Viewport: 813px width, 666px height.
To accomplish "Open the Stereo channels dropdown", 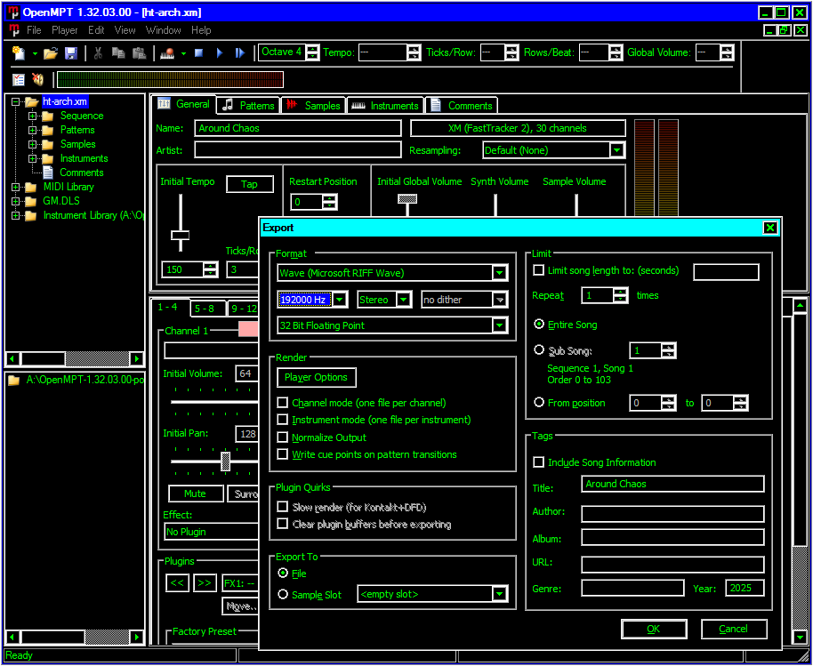I will (x=404, y=300).
